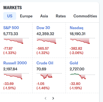The image size is (103, 102).
Task: Open the Dow 30 link
Action: (43, 28)
